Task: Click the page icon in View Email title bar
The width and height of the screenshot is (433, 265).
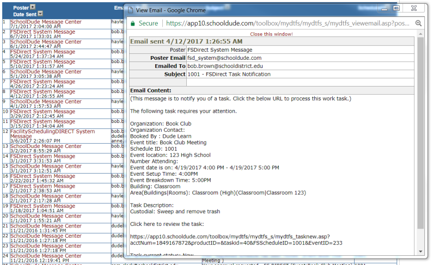Action: pos(130,10)
